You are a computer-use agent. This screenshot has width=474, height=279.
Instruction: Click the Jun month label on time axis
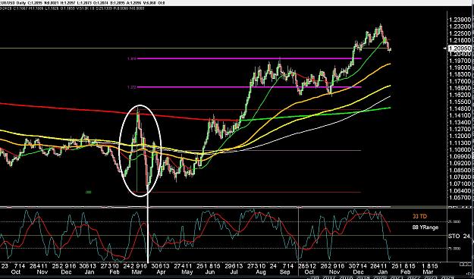[211, 272]
